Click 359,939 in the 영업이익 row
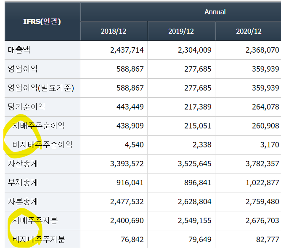This screenshot has width=281, height=248. (x=265, y=69)
